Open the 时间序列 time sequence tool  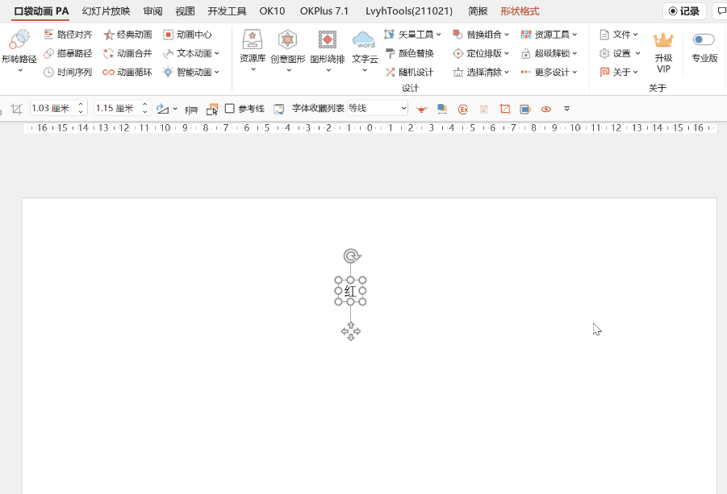(x=68, y=73)
